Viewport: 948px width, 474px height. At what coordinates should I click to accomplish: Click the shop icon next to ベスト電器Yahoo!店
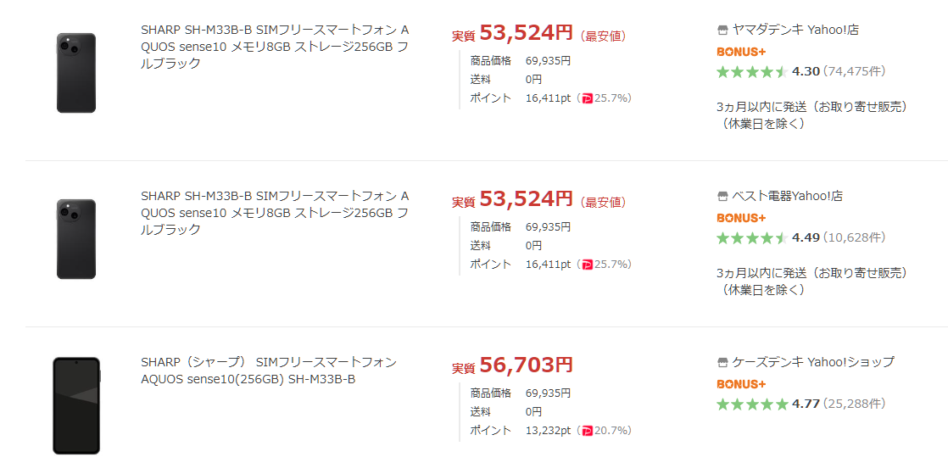722,196
